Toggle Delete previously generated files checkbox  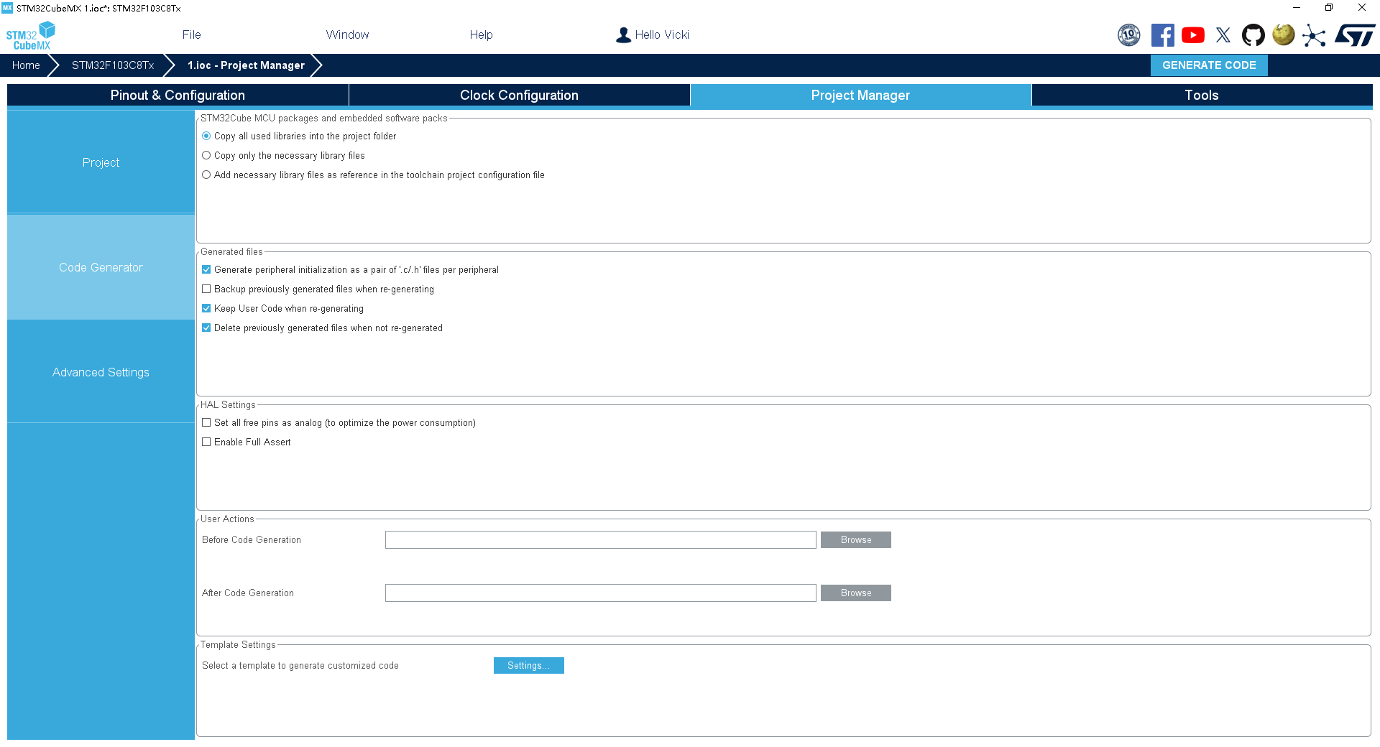206,328
